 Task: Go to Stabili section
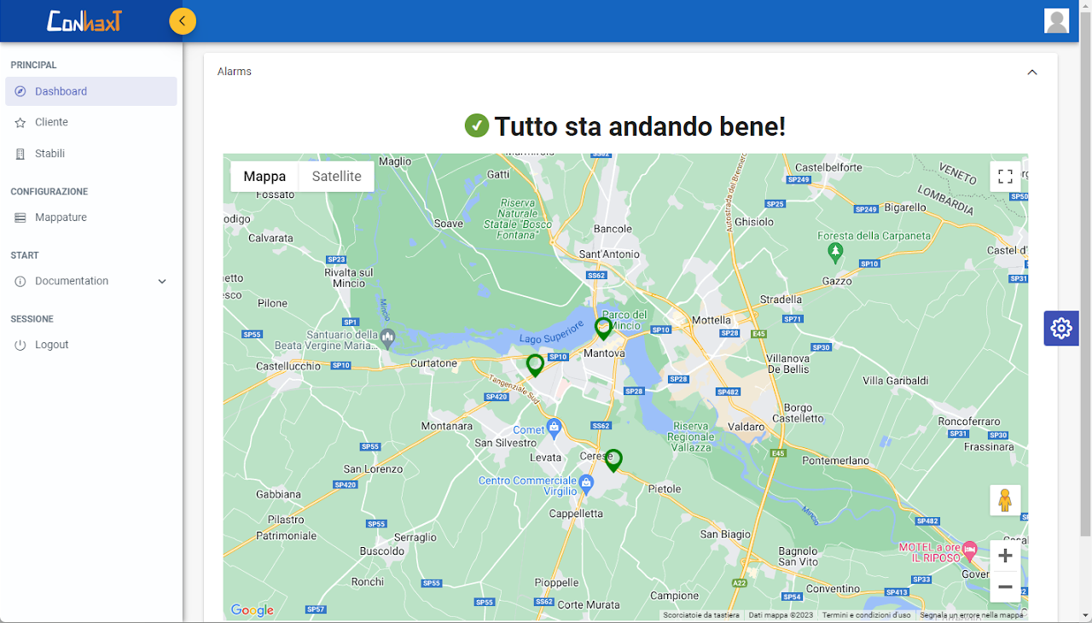(x=49, y=154)
